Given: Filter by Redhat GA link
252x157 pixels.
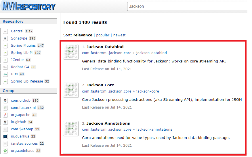Looking at the screenshot, I should 20,67.
